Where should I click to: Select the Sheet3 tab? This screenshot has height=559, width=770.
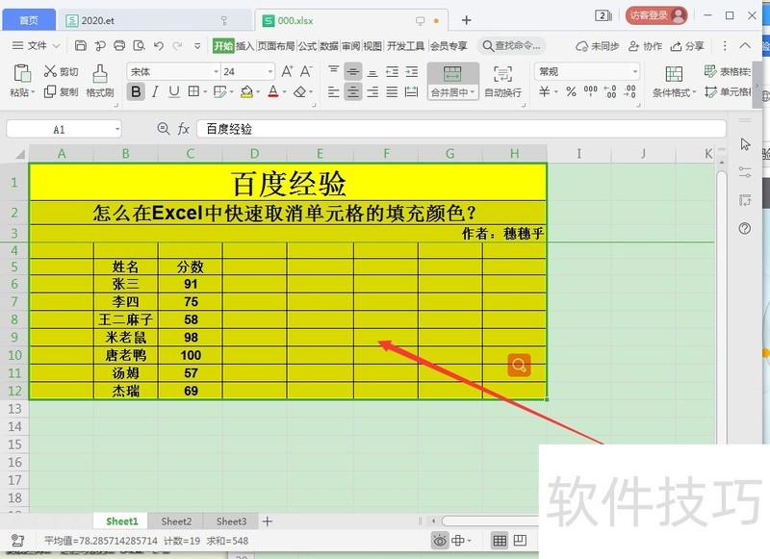pyautogui.click(x=231, y=521)
